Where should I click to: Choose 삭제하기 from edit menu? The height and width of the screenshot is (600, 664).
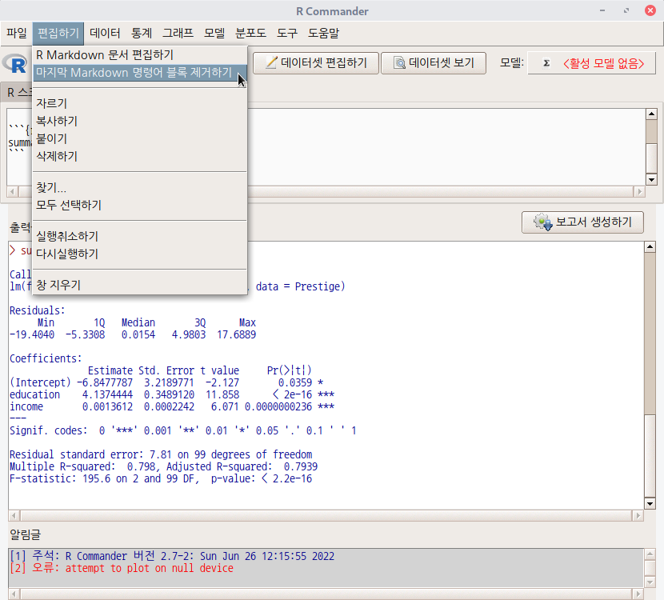click(140, 156)
